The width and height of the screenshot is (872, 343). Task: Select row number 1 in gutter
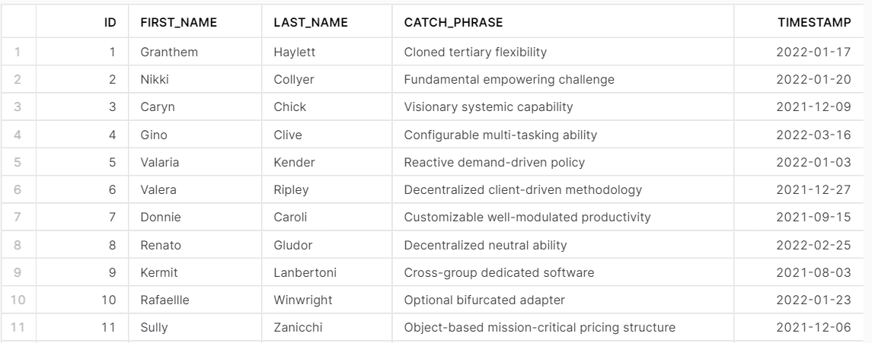click(x=18, y=52)
